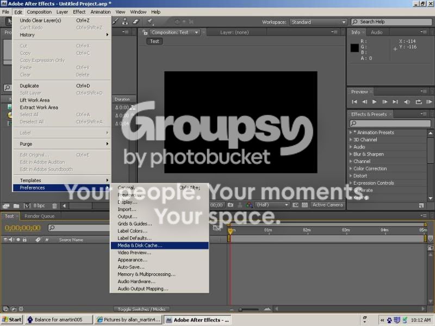Toggle video visibility column header
Viewport: 435px width, 326px height.
tap(5, 240)
